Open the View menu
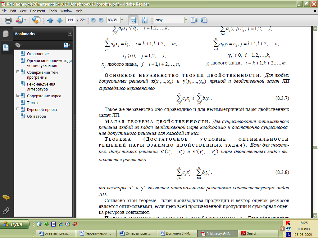318x238 pixels. click(x=23, y=11)
